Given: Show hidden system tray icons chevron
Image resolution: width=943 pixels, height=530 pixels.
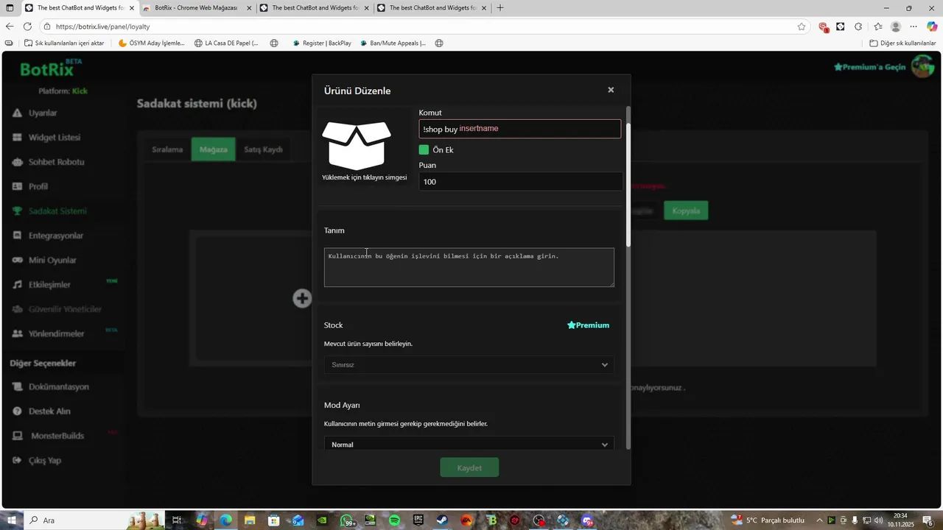Looking at the screenshot, I should tap(819, 520).
